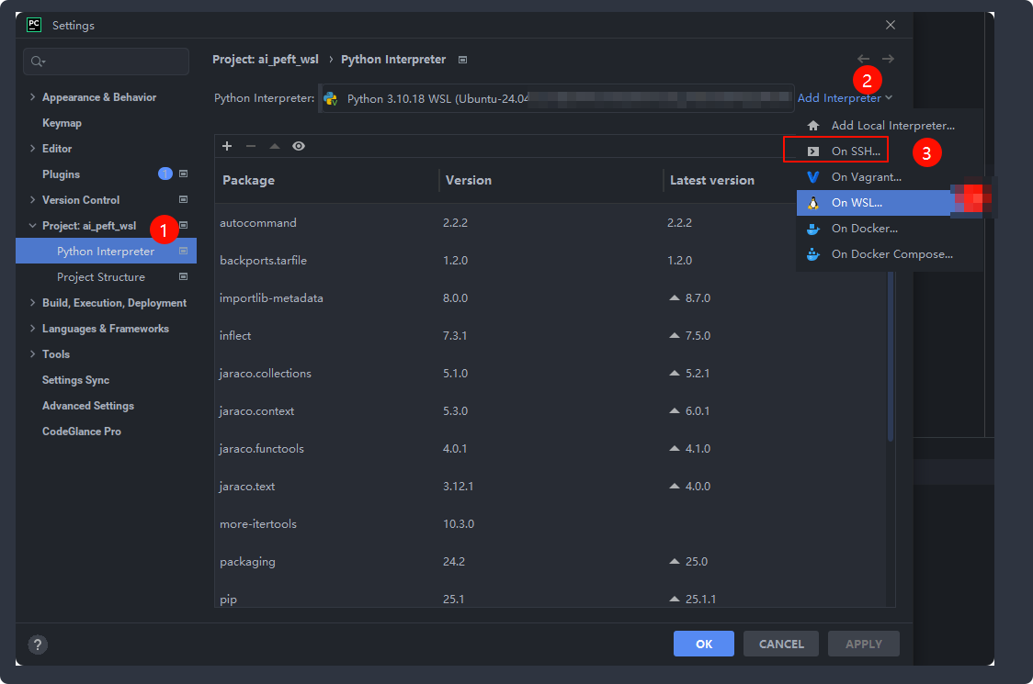Open the help question mark button
Screen dimensions: 1033x684
[38, 645]
